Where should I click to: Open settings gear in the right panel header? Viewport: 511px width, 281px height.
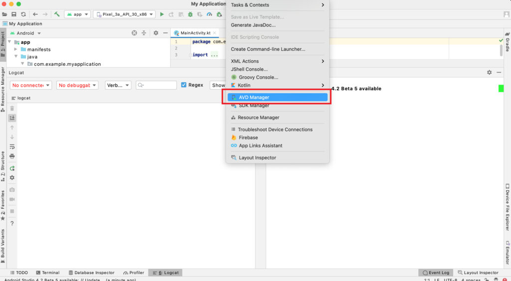point(489,72)
